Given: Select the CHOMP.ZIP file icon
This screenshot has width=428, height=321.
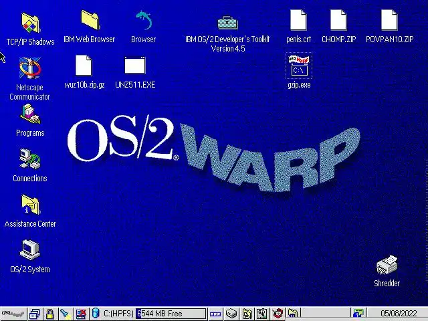Looking at the screenshot, I should pos(338,20).
